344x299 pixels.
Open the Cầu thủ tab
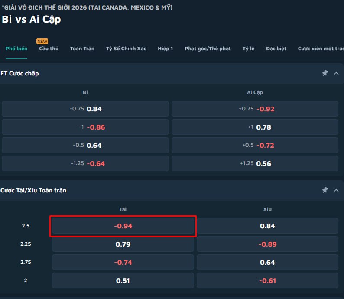coord(49,49)
